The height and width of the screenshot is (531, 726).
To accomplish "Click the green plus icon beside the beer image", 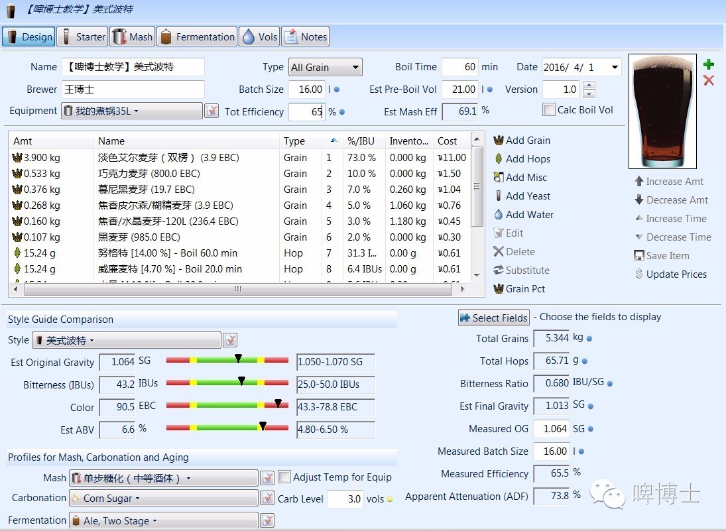I will (x=709, y=64).
